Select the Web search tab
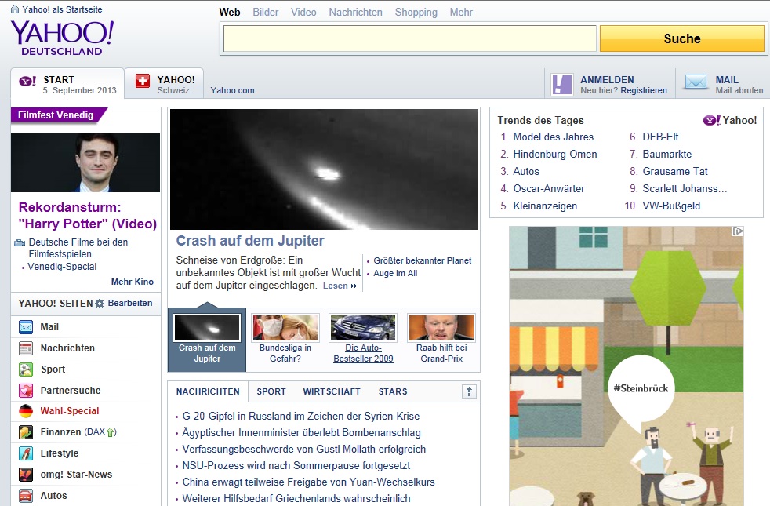 point(229,13)
